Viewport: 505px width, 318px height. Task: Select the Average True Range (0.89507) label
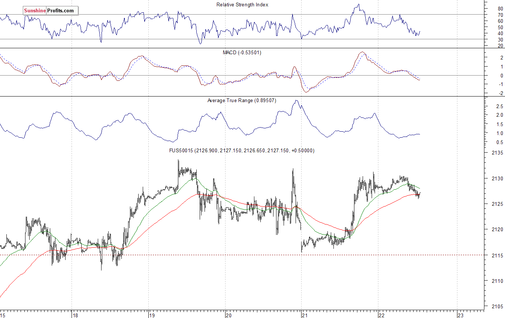pos(242,101)
